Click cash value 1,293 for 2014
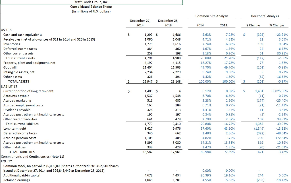Viewport: 291px width, 183px height. tap(148, 35)
